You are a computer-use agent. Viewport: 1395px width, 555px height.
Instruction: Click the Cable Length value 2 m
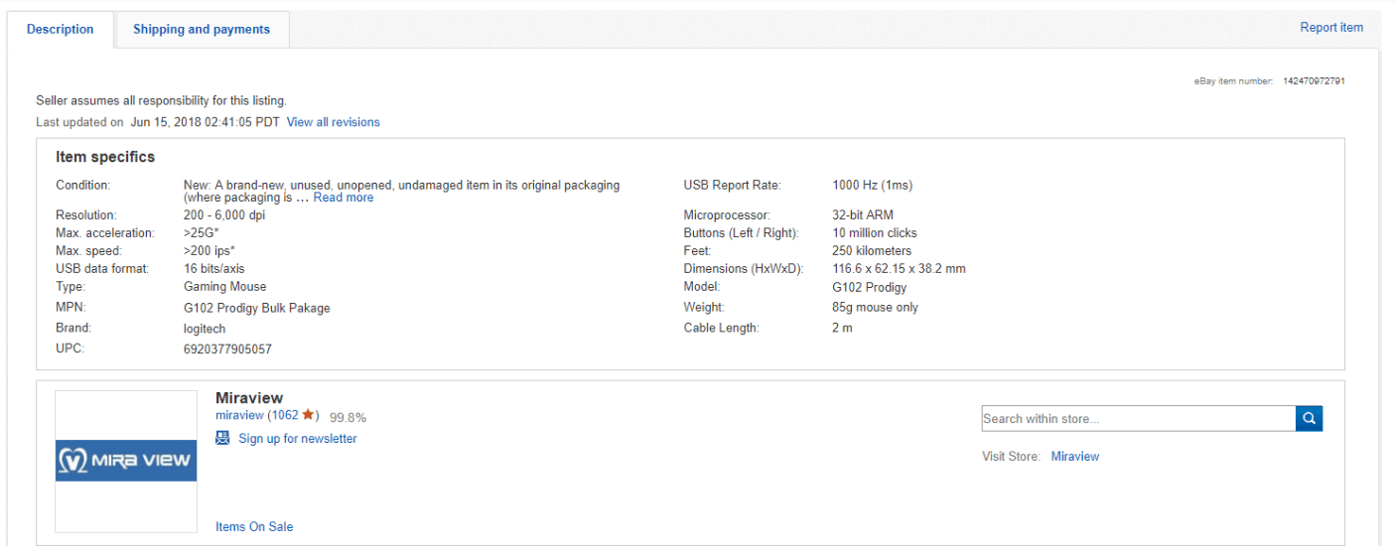pos(842,329)
